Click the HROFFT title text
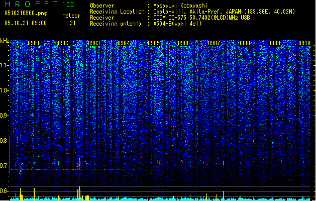The width and height of the screenshot is (316, 201). pyautogui.click(x=31, y=4)
